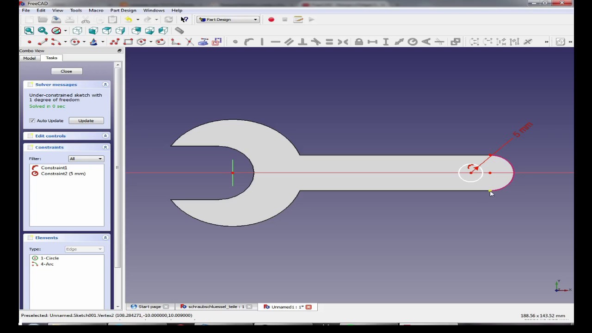Select the create point sketch tool
Image resolution: width=592 pixels, height=333 pixels.
(x=29, y=42)
